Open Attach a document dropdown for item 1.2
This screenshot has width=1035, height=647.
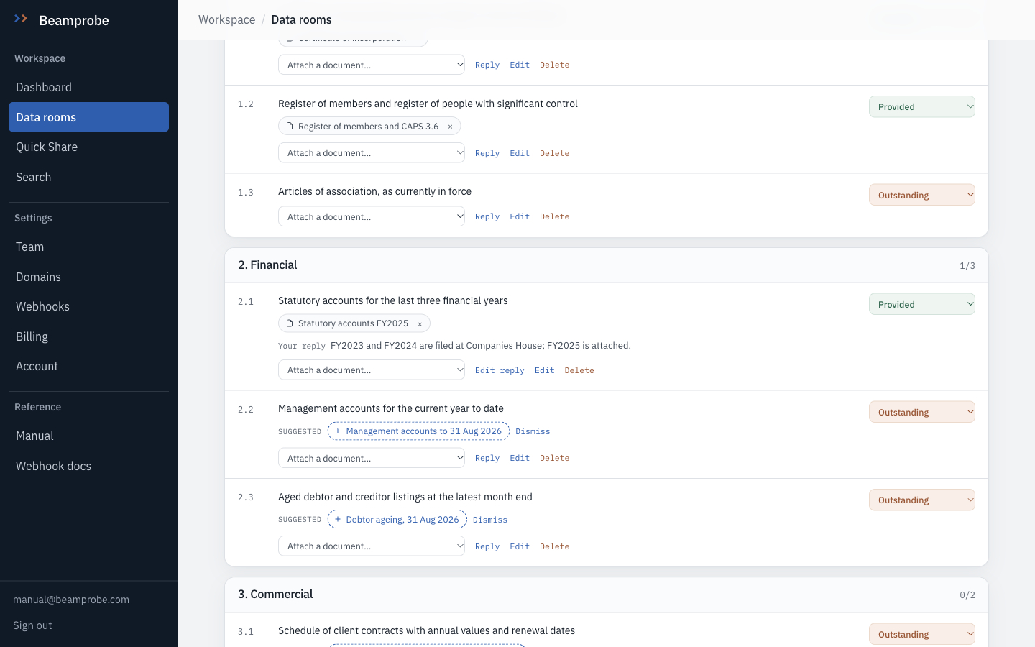pyautogui.click(x=372, y=153)
